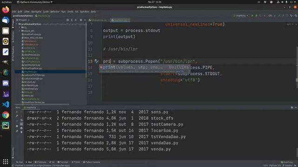Open the Files manager in dock
This screenshot has height=167, width=298.
point(6,31)
